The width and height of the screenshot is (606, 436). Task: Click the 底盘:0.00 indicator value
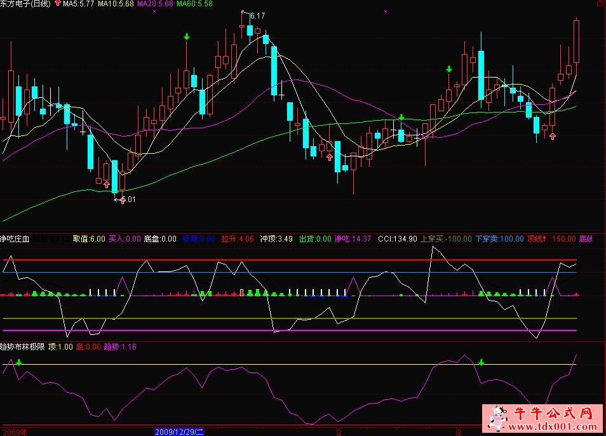click(x=160, y=239)
